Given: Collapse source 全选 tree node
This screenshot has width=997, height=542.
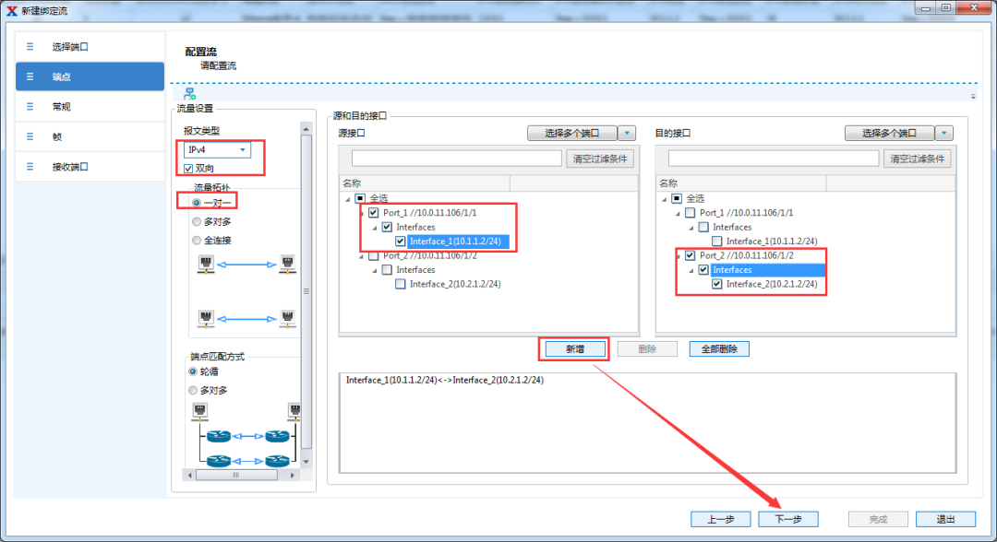Looking at the screenshot, I should click(348, 199).
